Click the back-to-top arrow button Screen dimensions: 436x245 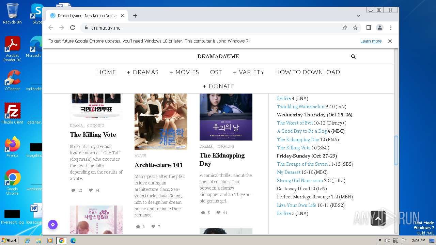(x=378, y=218)
